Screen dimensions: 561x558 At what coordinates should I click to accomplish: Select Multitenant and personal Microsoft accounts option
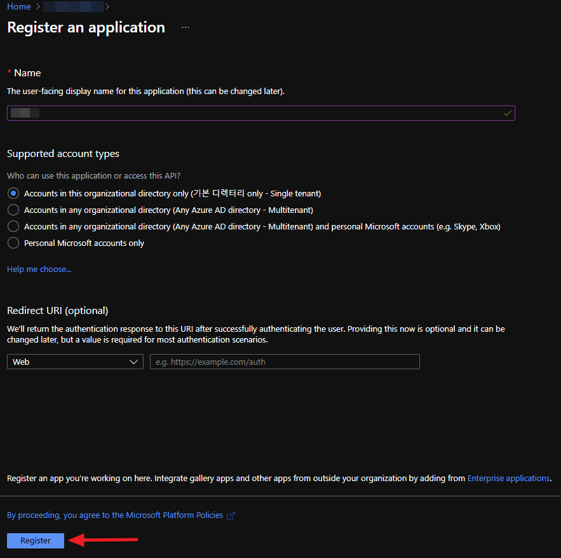[13, 226]
